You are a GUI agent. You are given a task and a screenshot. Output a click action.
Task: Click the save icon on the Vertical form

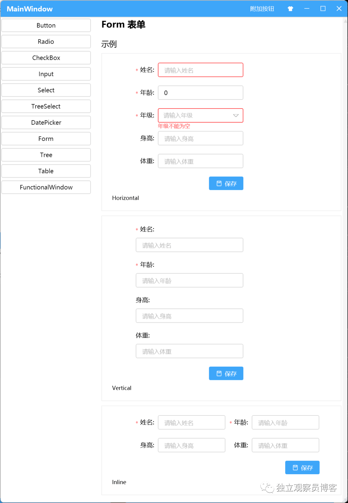219,373
